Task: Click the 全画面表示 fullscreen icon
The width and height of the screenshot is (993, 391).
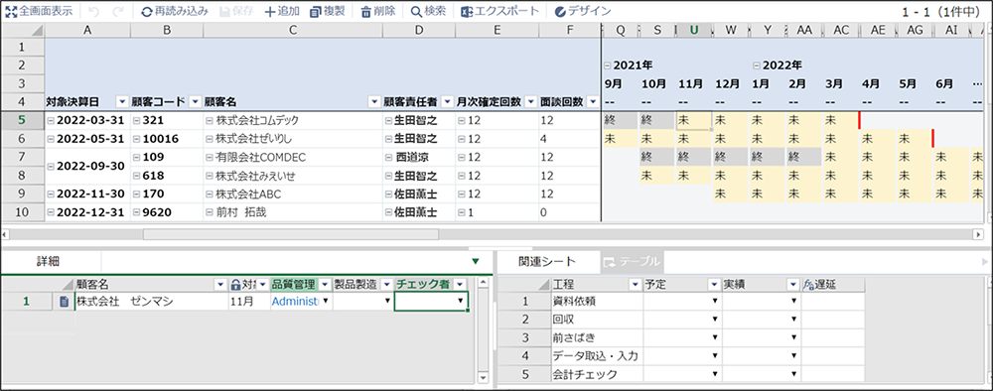Action: tap(11, 11)
